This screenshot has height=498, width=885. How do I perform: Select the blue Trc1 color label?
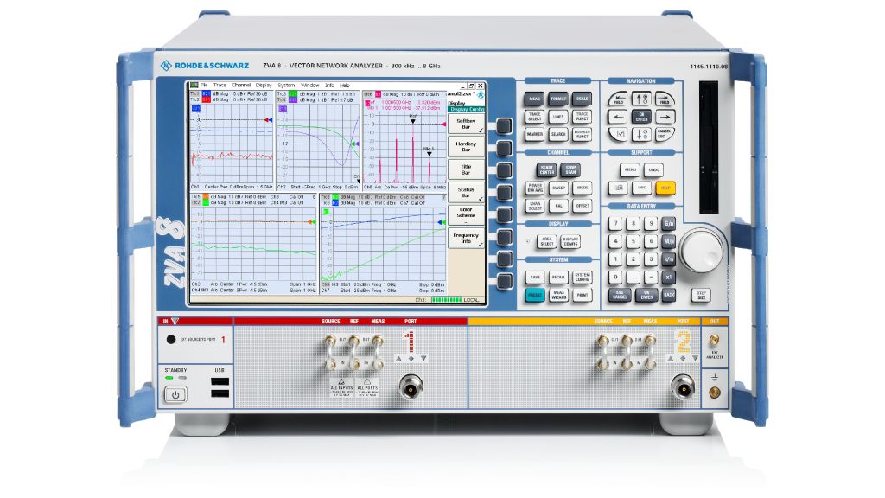pyautogui.click(x=207, y=93)
